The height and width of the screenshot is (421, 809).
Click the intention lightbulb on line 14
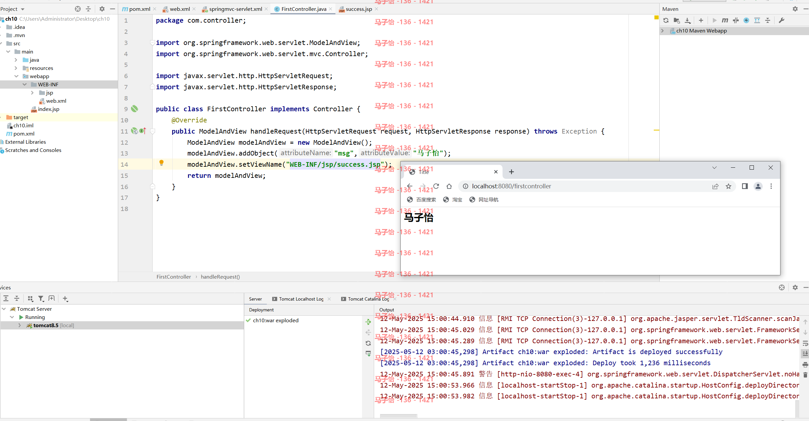(x=161, y=163)
